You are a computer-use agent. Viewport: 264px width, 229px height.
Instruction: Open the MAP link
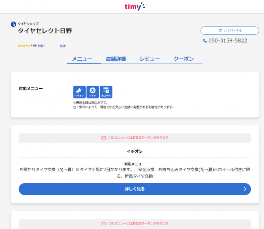click(63, 46)
